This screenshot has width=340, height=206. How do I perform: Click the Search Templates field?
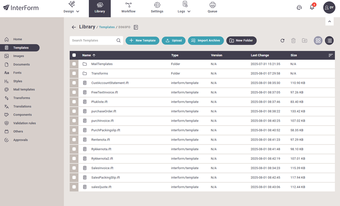pyautogui.click(x=93, y=41)
